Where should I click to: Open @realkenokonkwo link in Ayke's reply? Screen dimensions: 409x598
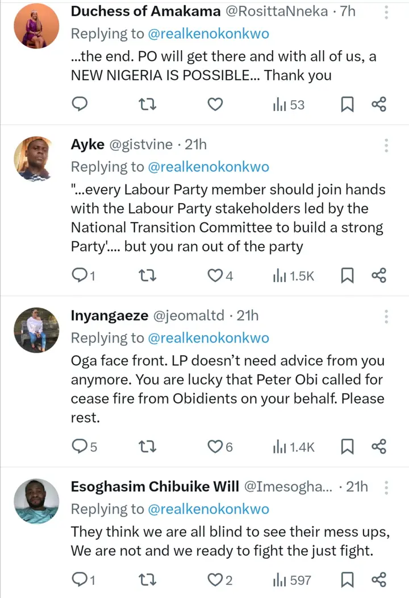point(208,167)
